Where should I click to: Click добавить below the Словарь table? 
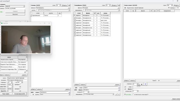[x=33, y=89]
